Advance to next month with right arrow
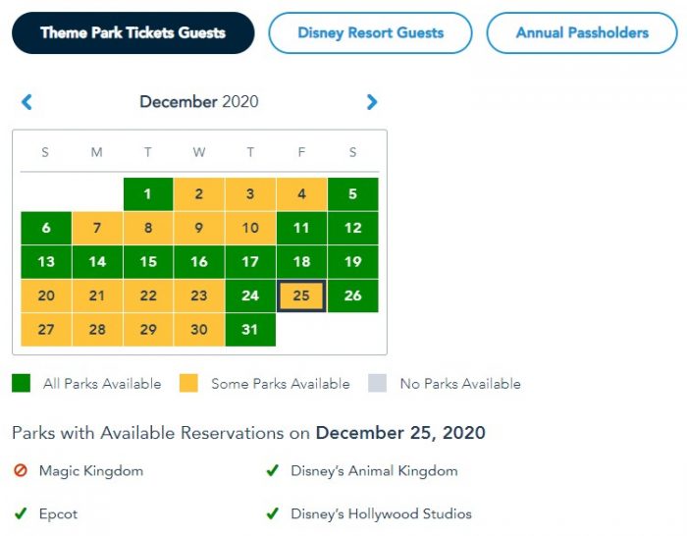This screenshot has height=536, width=687. point(372,101)
